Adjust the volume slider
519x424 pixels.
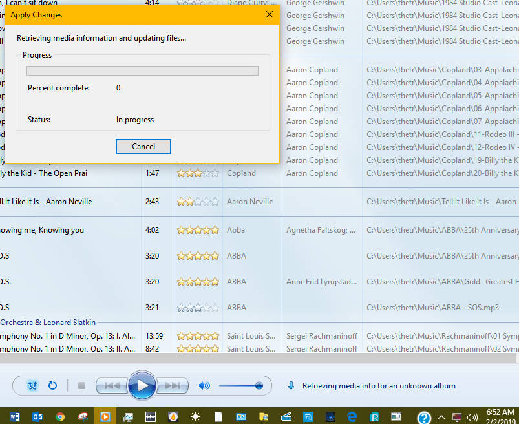click(241, 386)
